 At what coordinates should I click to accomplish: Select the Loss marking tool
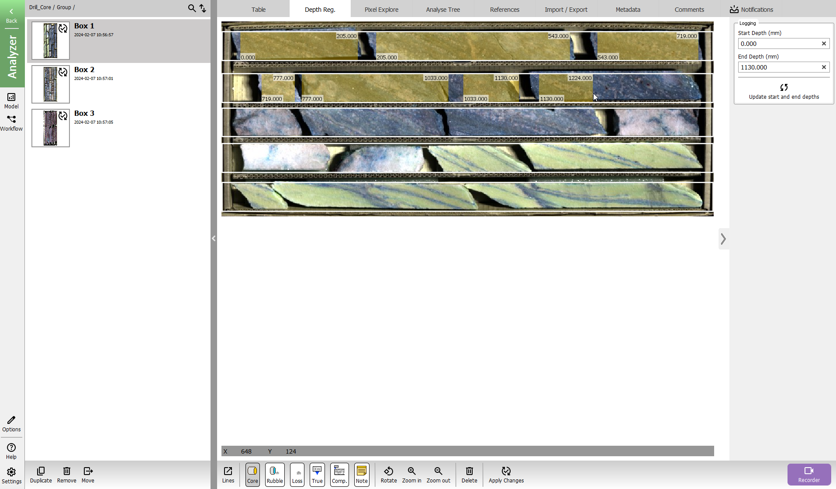click(297, 475)
